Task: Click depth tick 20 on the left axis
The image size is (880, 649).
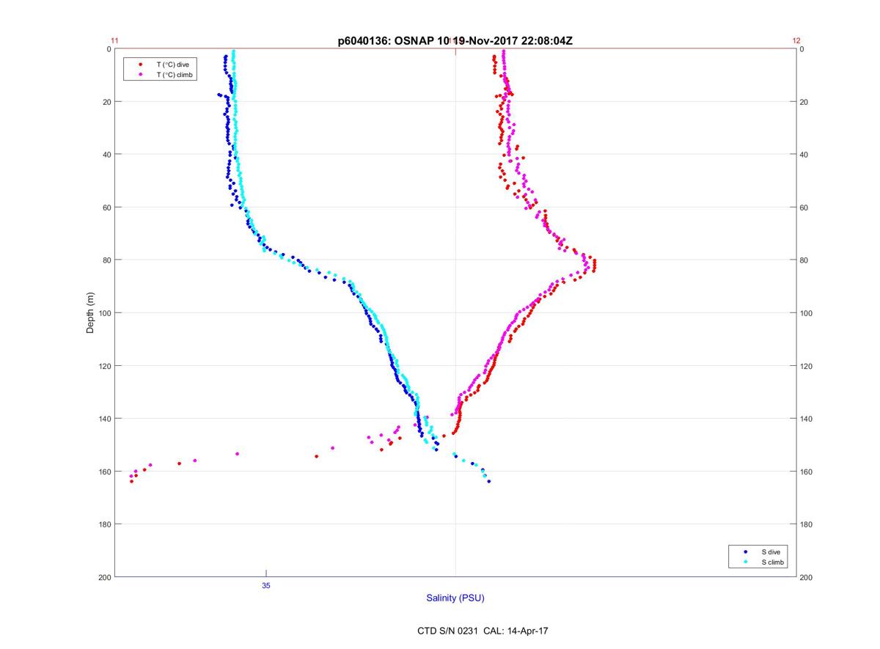Action: [106, 102]
